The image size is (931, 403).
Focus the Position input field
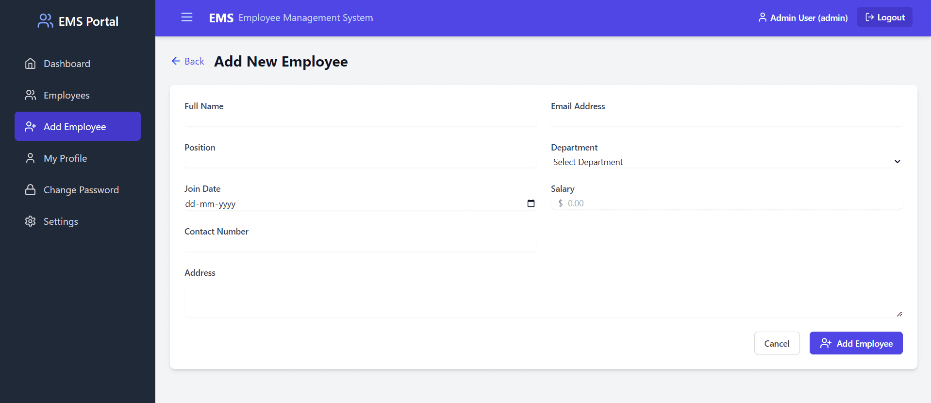point(360,162)
